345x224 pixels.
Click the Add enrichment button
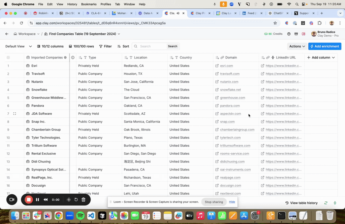click(324, 46)
